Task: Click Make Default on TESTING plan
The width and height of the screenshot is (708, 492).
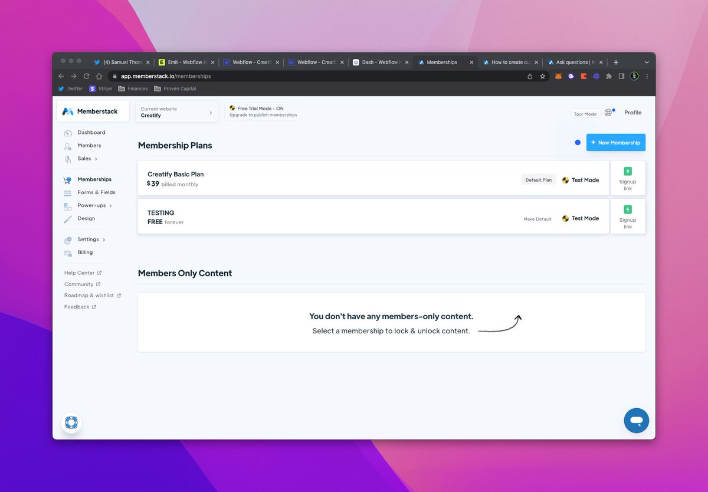Action: pos(537,219)
